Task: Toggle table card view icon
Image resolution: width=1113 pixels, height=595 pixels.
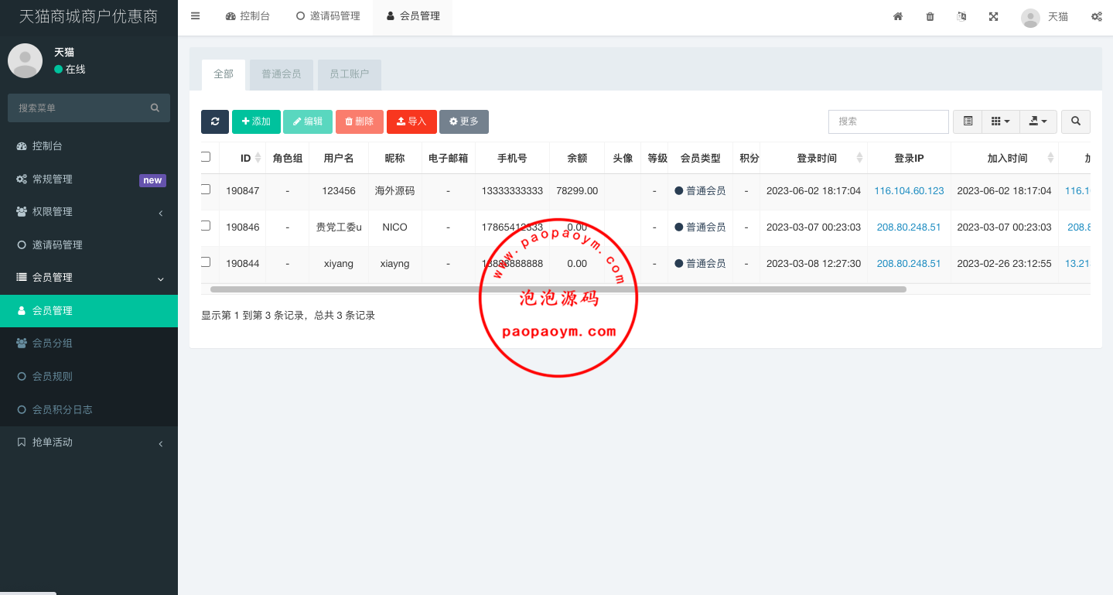Action: coord(968,121)
